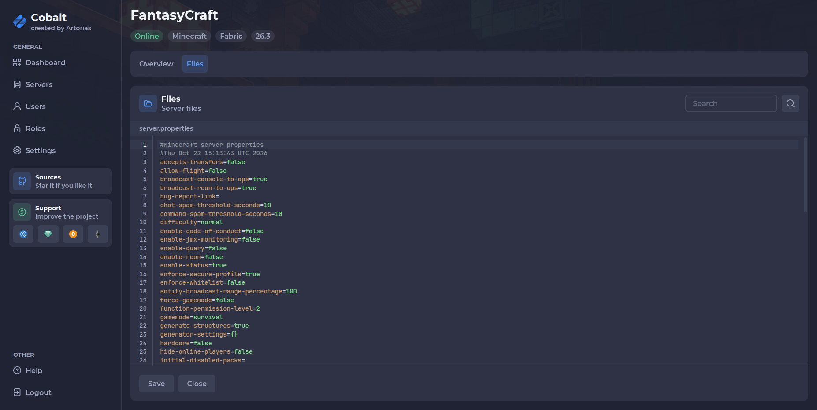Image resolution: width=817 pixels, height=410 pixels.
Task: Click the Cobalt logo icon
Action: [x=20, y=22]
